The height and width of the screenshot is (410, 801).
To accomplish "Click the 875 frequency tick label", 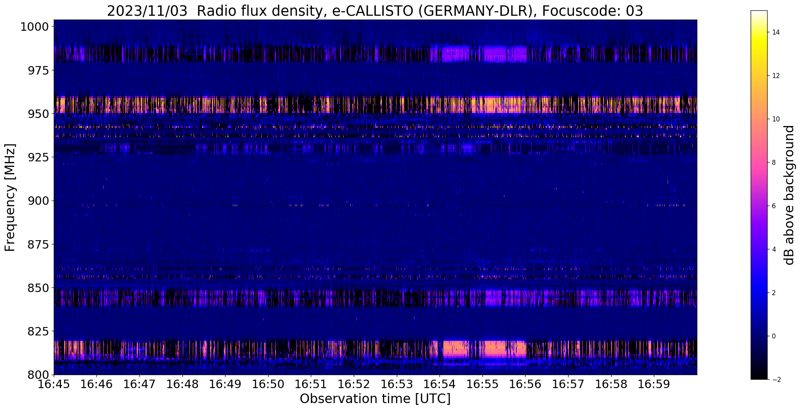I will tap(38, 244).
